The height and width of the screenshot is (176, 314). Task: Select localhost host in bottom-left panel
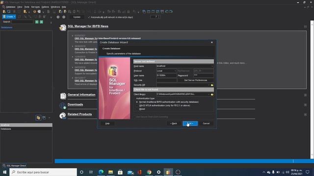[x=26, y=125]
